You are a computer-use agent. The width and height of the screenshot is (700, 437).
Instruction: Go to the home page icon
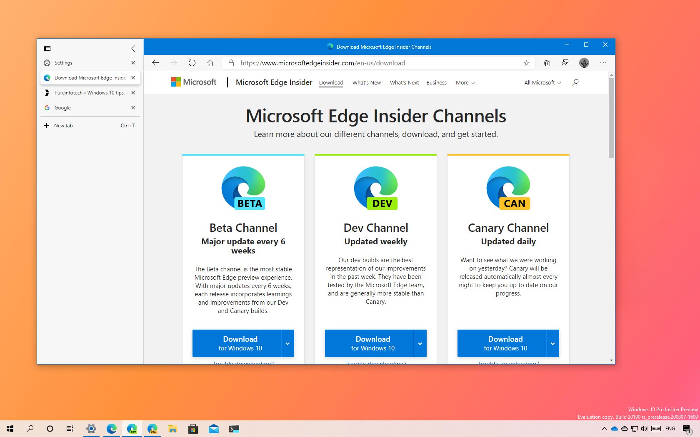pos(210,63)
